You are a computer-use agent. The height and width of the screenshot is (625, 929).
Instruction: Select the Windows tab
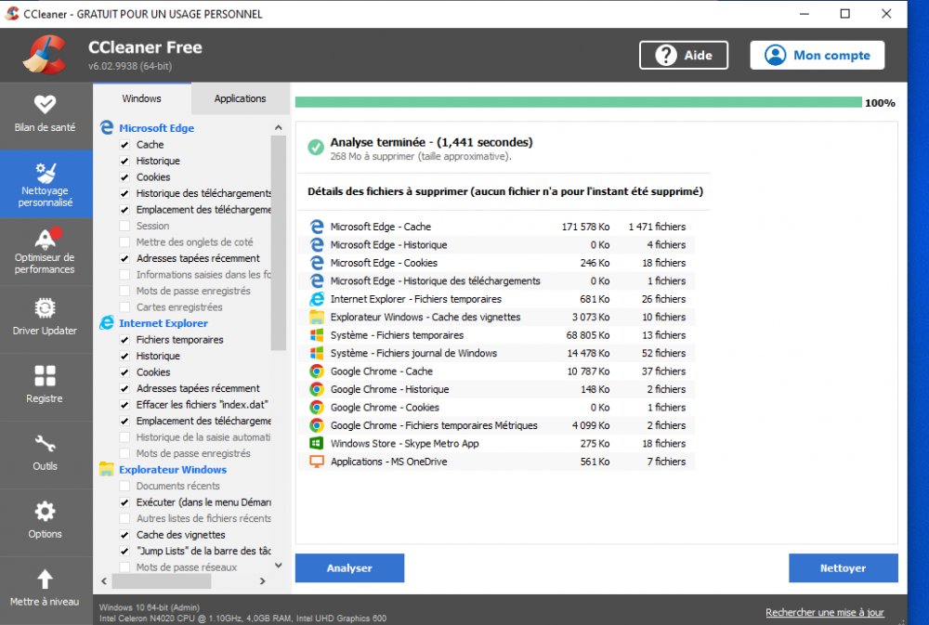pyautogui.click(x=141, y=98)
